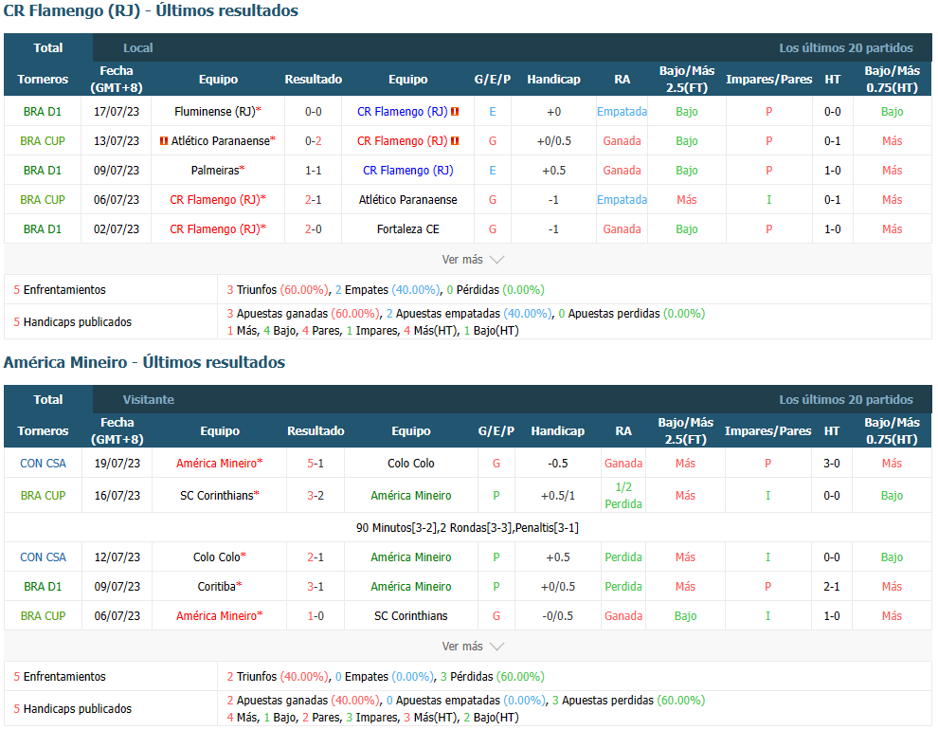Click the 'Empatada' cell in the Fluminense row
This screenshot has width=938, height=730.
pos(622,111)
